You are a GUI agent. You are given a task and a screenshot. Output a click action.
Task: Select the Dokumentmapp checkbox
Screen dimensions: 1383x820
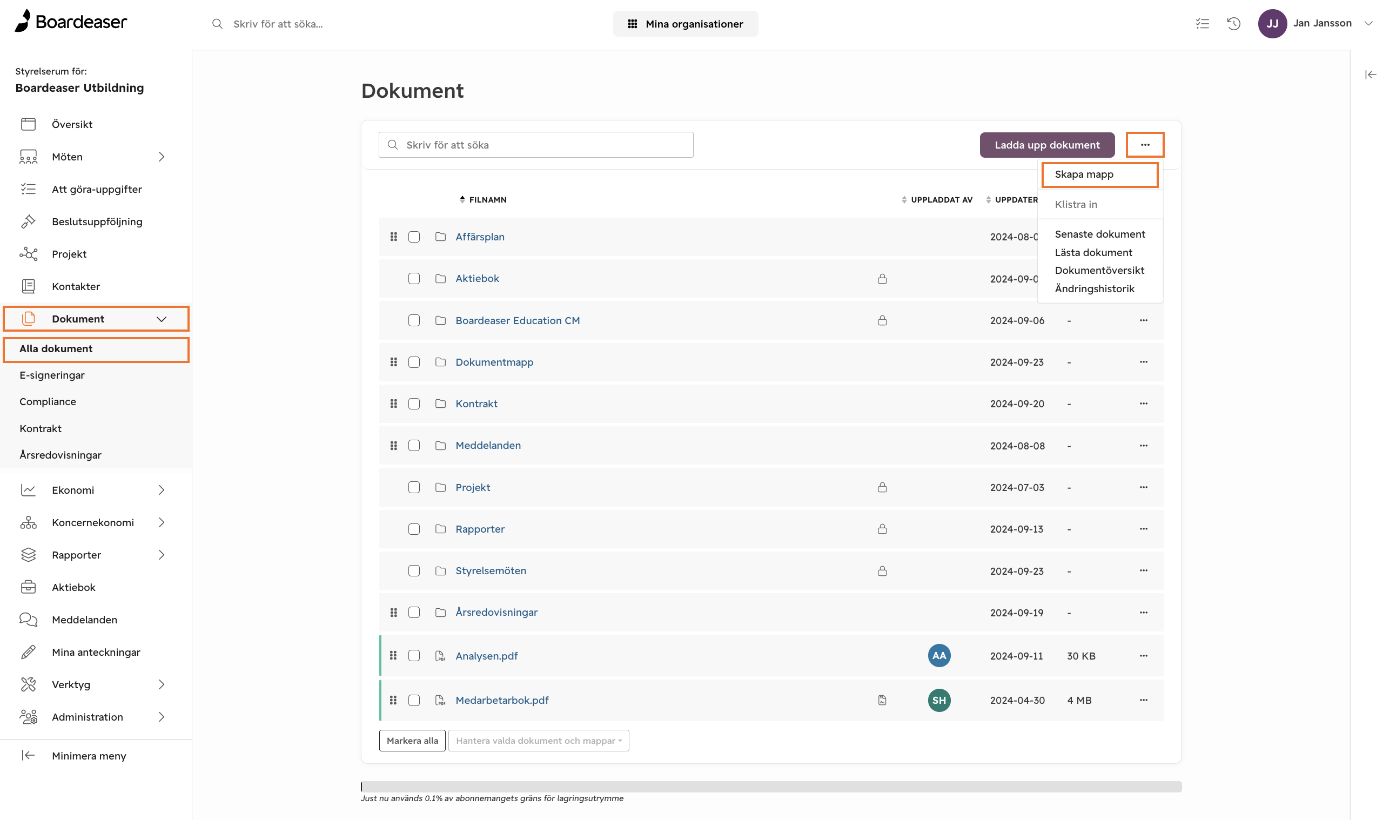click(x=414, y=362)
